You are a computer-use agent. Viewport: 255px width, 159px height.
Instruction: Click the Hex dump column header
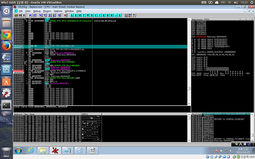click(x=52, y=114)
